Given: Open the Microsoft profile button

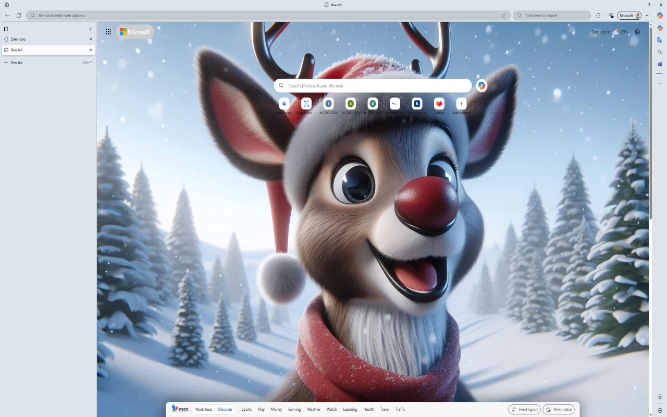Looking at the screenshot, I should (629, 16).
